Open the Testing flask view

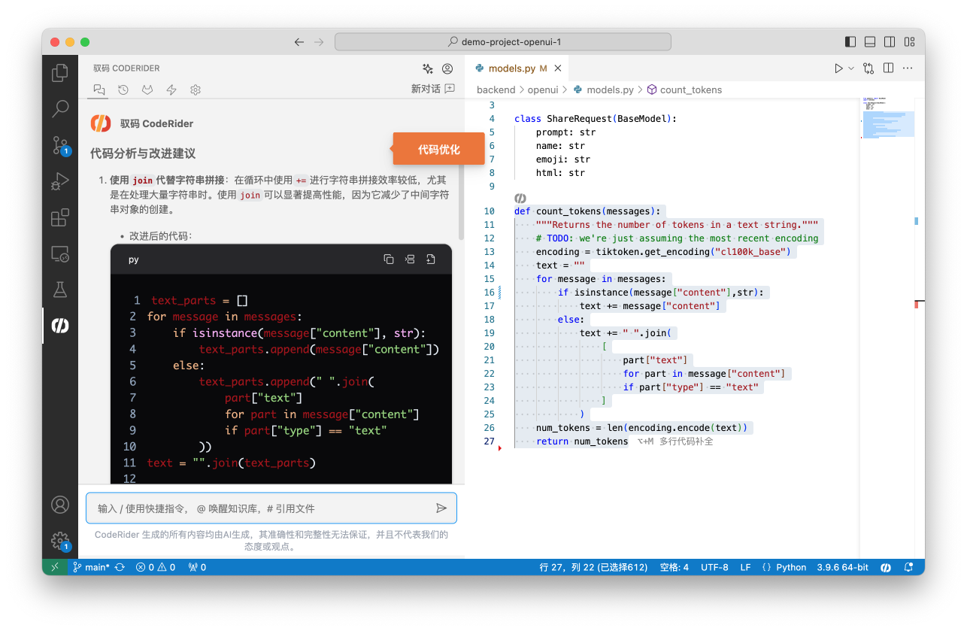point(60,290)
